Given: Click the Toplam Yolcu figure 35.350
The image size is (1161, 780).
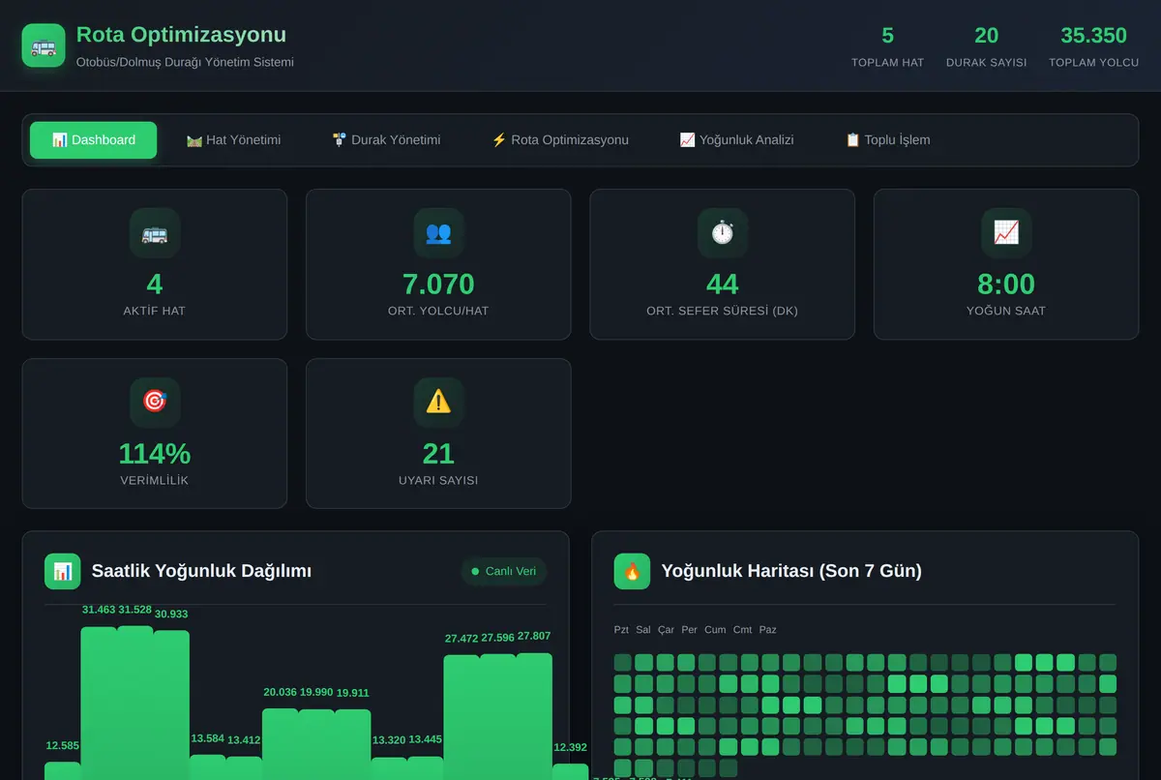Looking at the screenshot, I should point(1094,36).
